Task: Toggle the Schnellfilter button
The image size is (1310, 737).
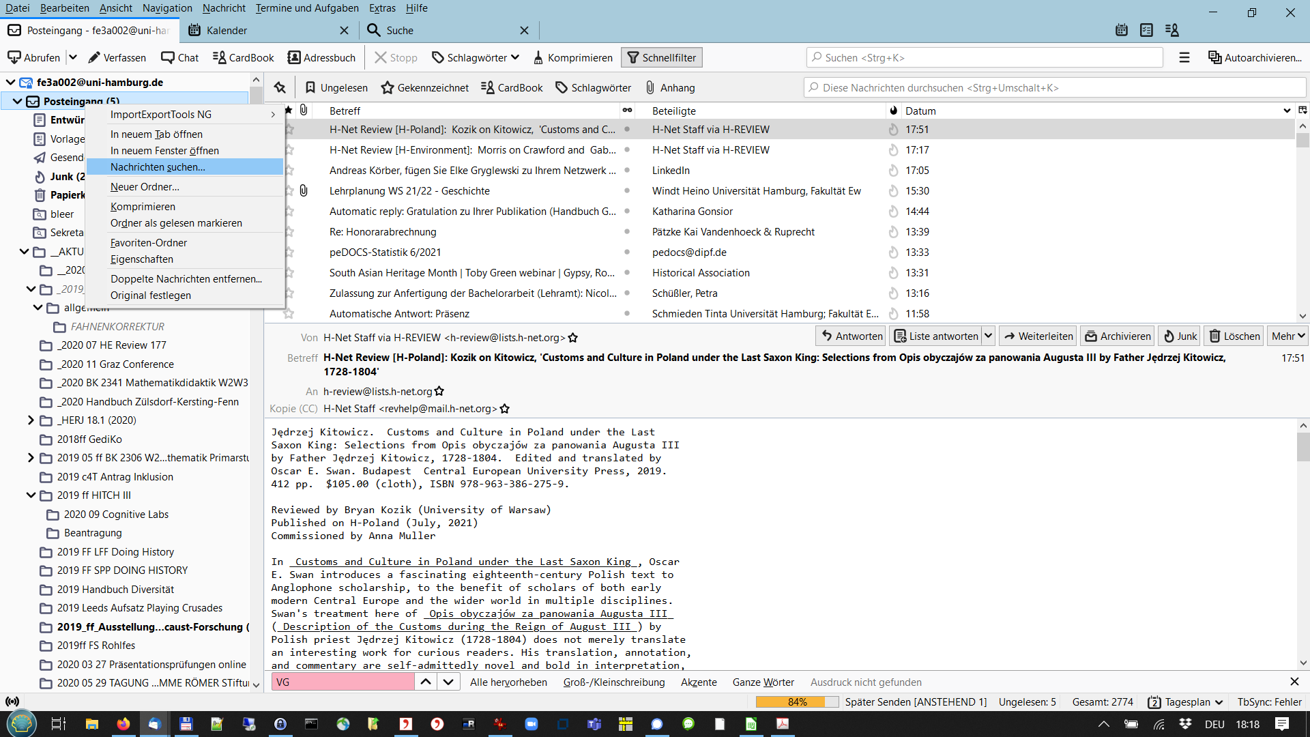Action: [661, 58]
